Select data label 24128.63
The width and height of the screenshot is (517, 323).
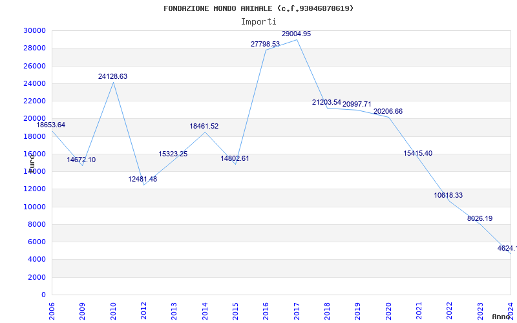coord(112,76)
